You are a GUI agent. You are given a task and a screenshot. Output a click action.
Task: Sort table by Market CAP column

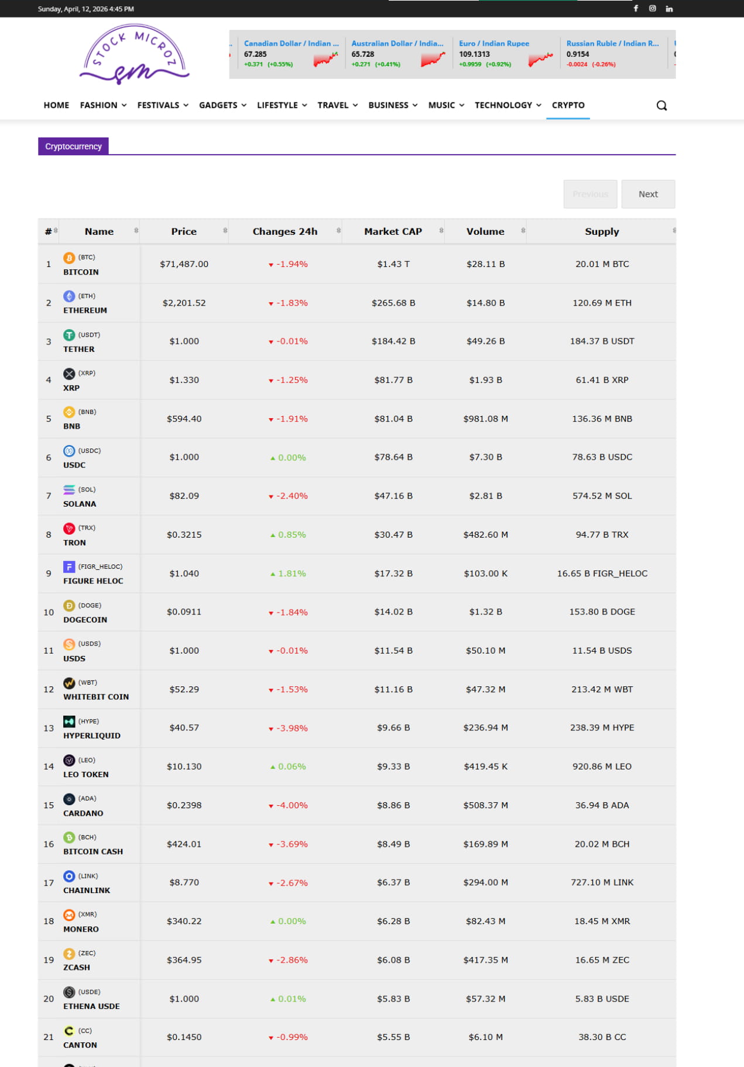pos(393,231)
